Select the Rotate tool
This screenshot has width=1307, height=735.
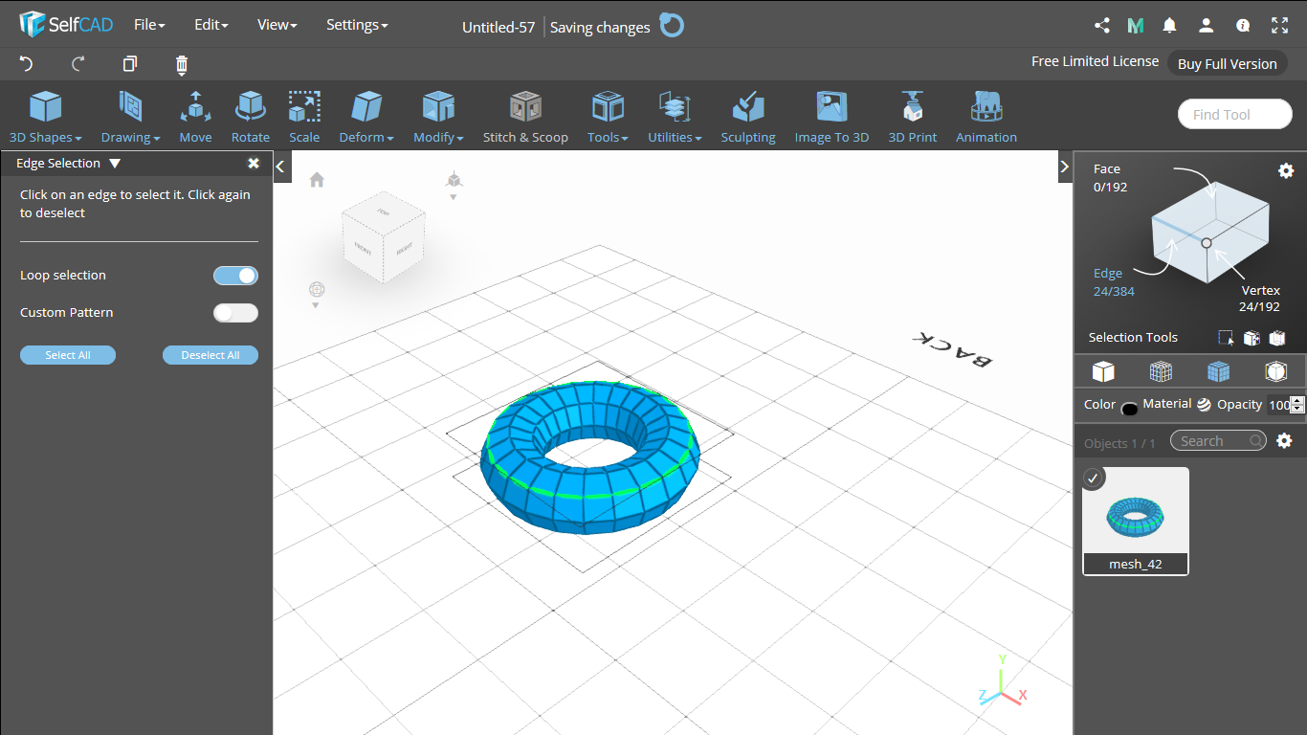(251, 117)
